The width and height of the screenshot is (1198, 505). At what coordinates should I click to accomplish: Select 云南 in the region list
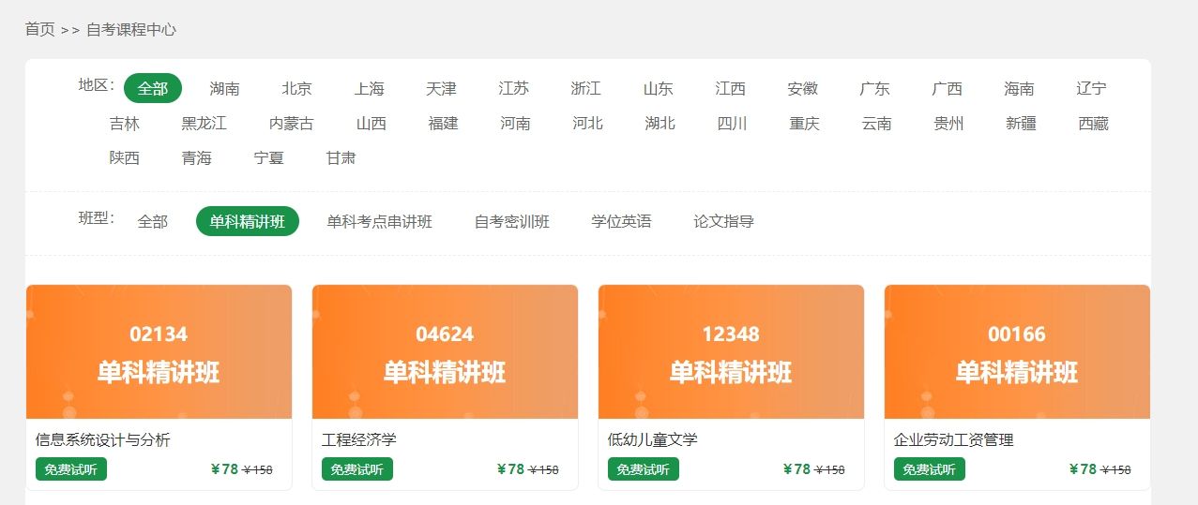(x=877, y=123)
